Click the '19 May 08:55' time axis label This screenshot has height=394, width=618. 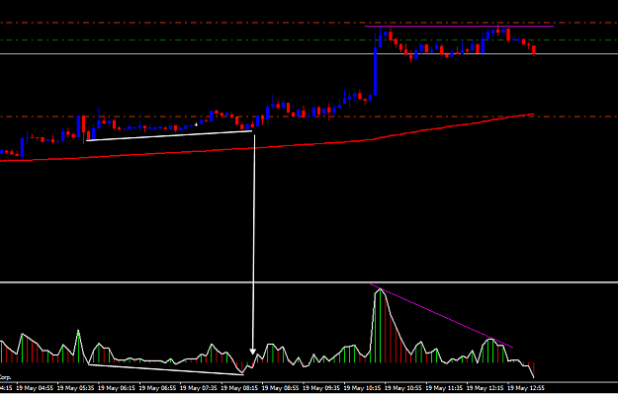280,388
